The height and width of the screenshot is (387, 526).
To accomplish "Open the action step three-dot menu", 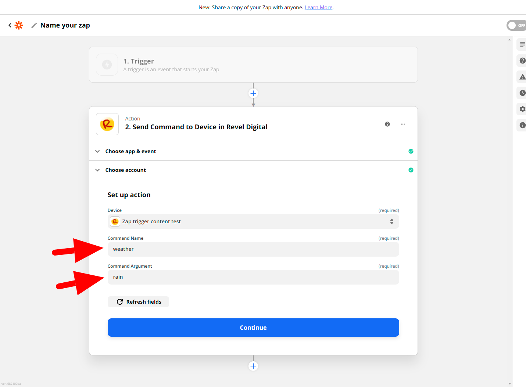I will pos(403,124).
